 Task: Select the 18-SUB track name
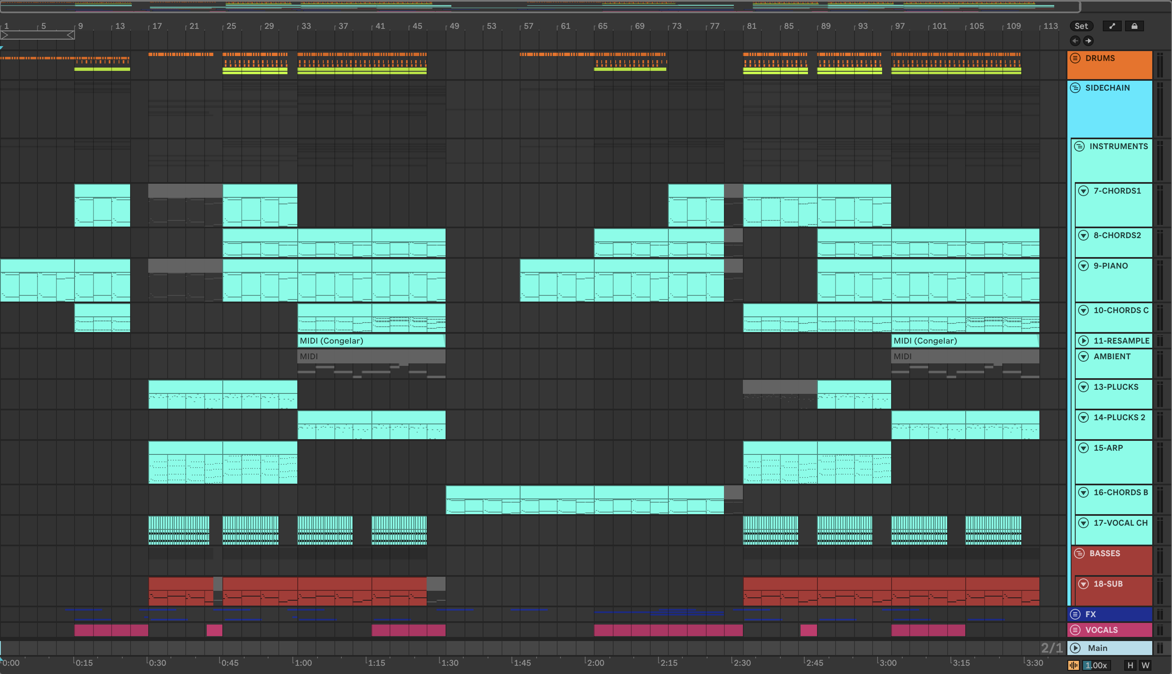(1108, 584)
